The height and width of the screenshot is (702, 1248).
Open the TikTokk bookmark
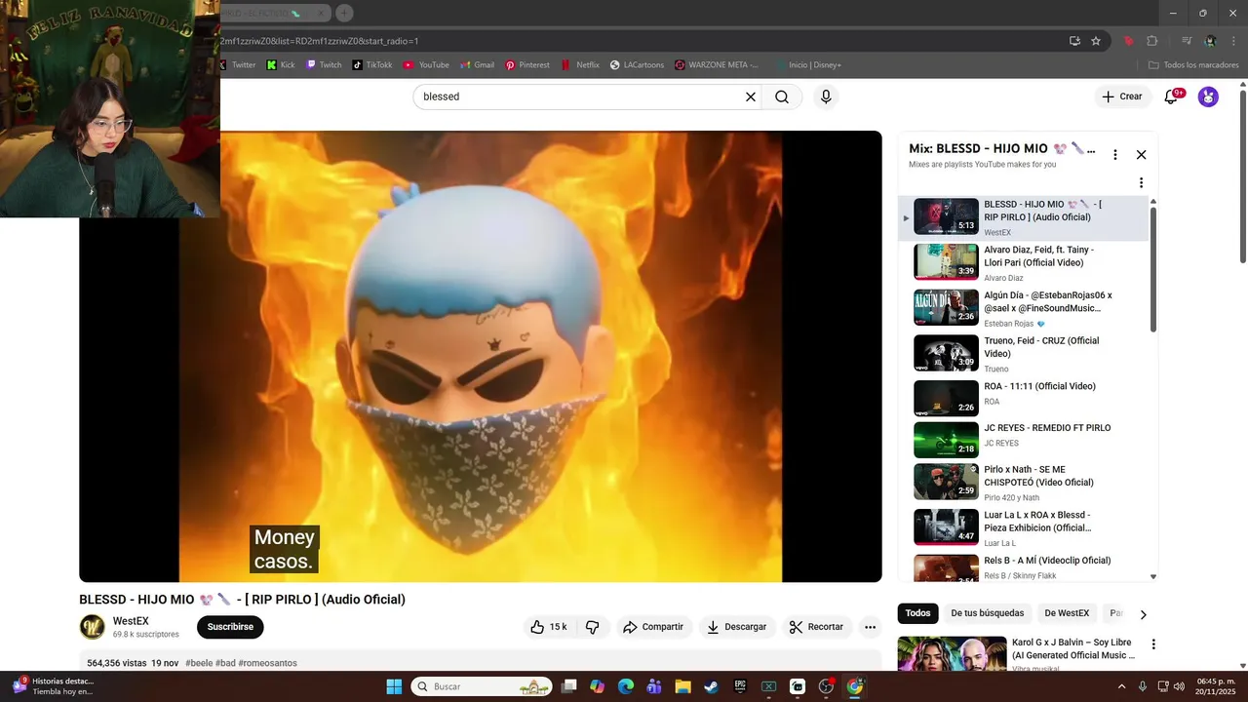[x=372, y=65]
